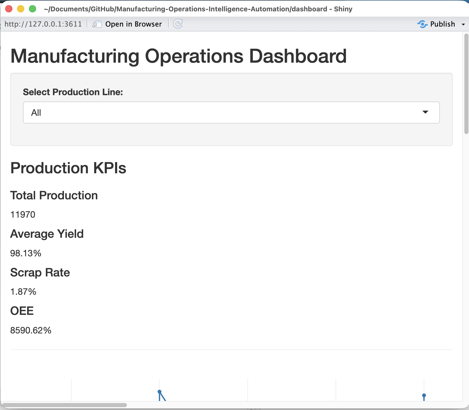The image size is (469, 410).
Task: Click the horizontal scrollbar thumb
Action: 64,405
